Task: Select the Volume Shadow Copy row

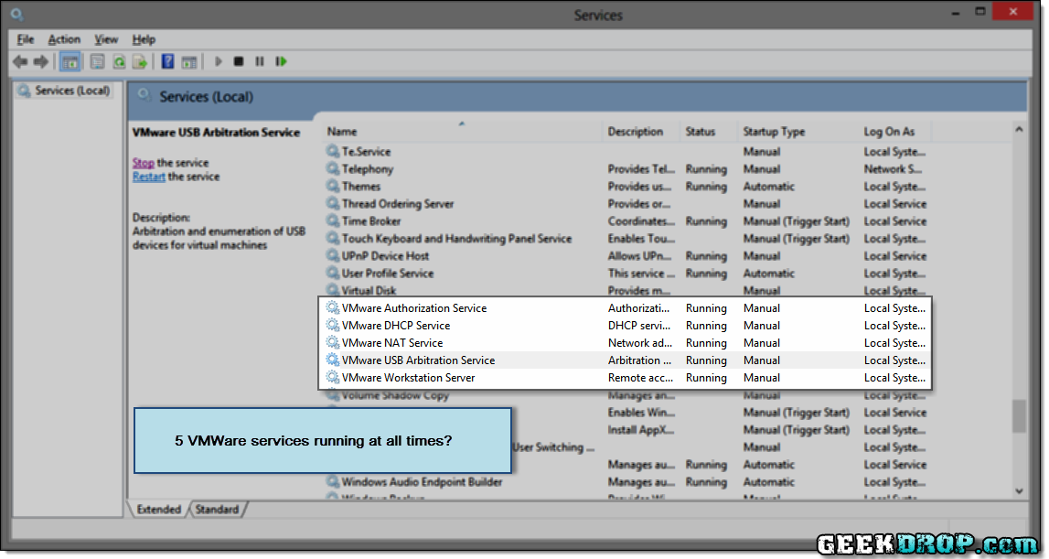Action: point(626,395)
